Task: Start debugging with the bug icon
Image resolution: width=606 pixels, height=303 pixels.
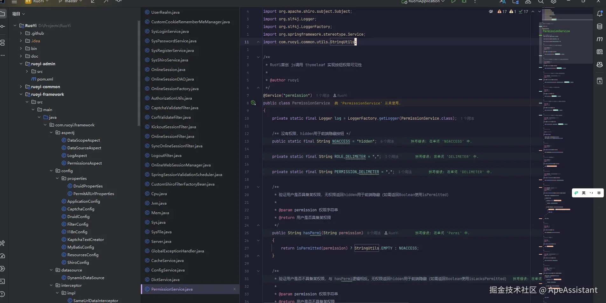Action: (464, 2)
